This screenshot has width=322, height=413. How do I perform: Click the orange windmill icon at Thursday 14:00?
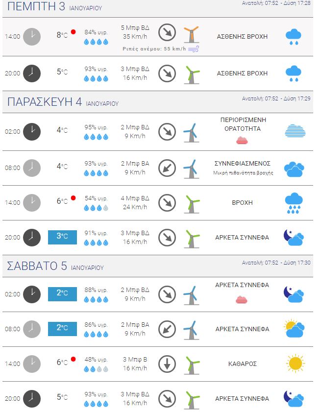click(191, 34)
